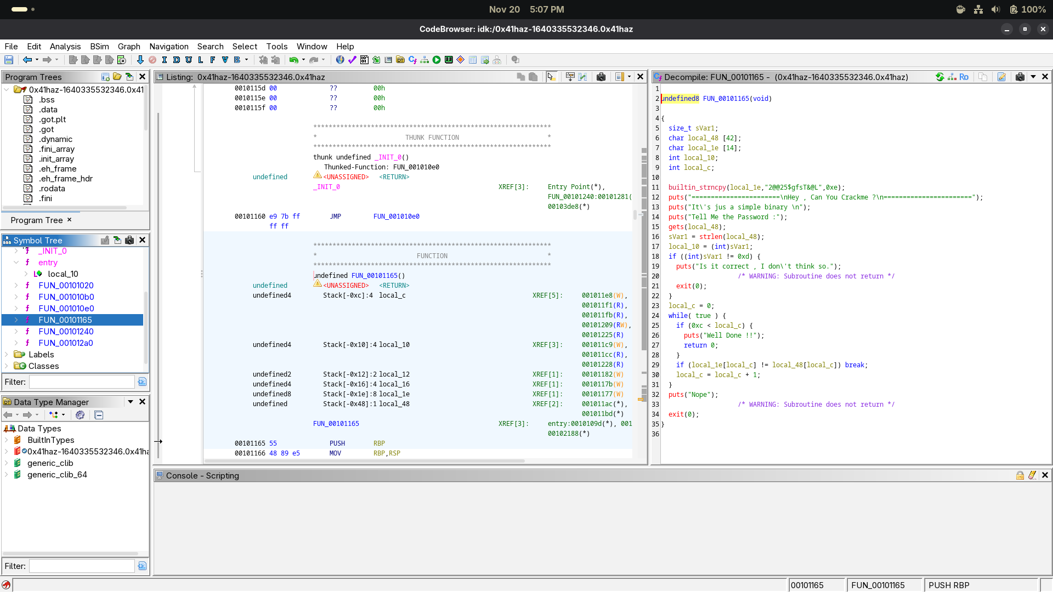
Task: Open Data Type Manager dropdown menu arrow
Action: coord(131,402)
